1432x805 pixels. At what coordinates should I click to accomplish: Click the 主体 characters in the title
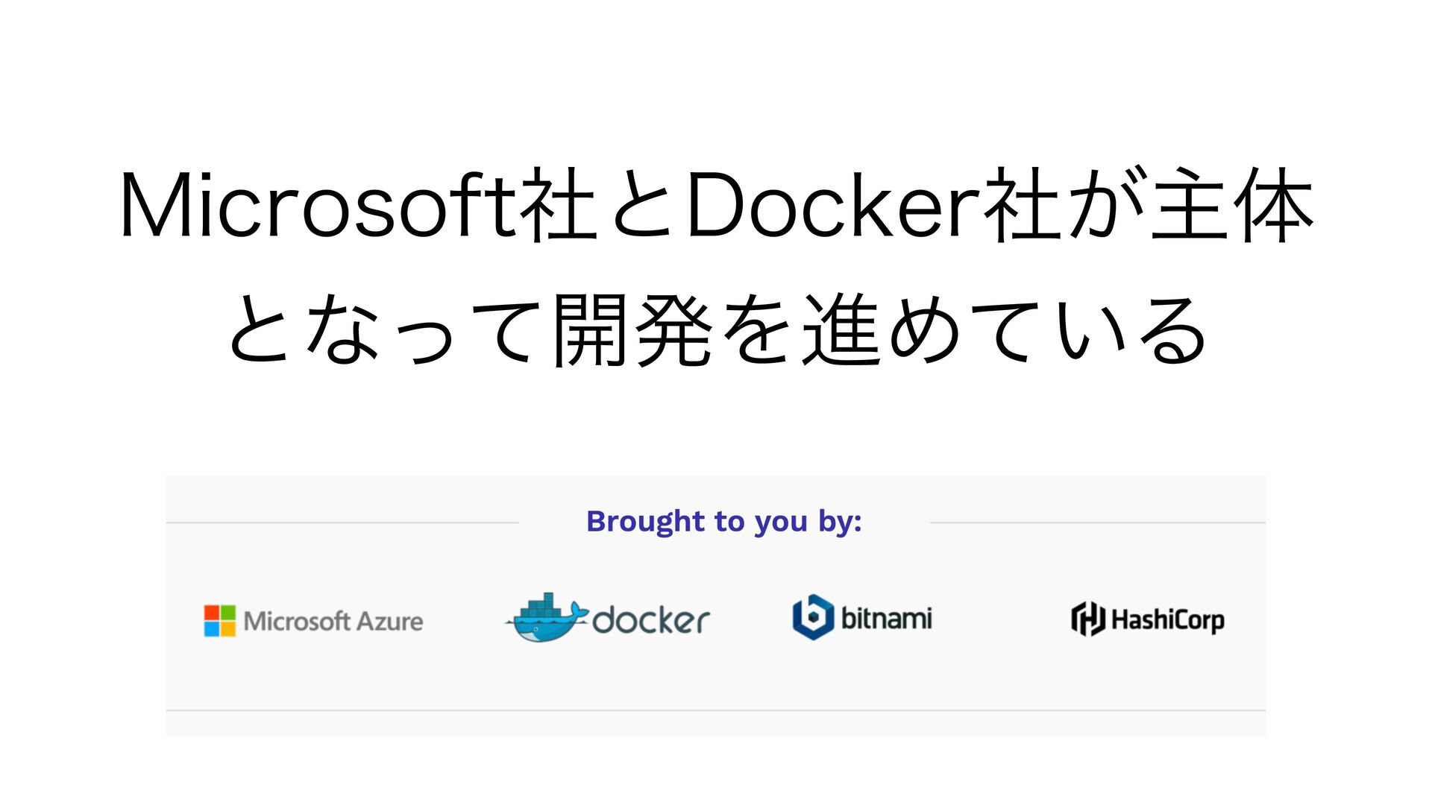1232,205
